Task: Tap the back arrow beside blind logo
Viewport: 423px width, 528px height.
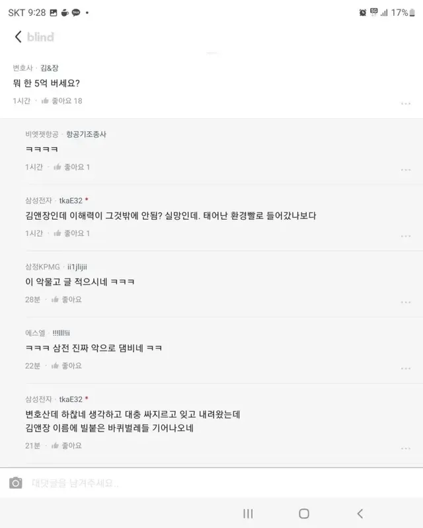Action: tap(19, 37)
